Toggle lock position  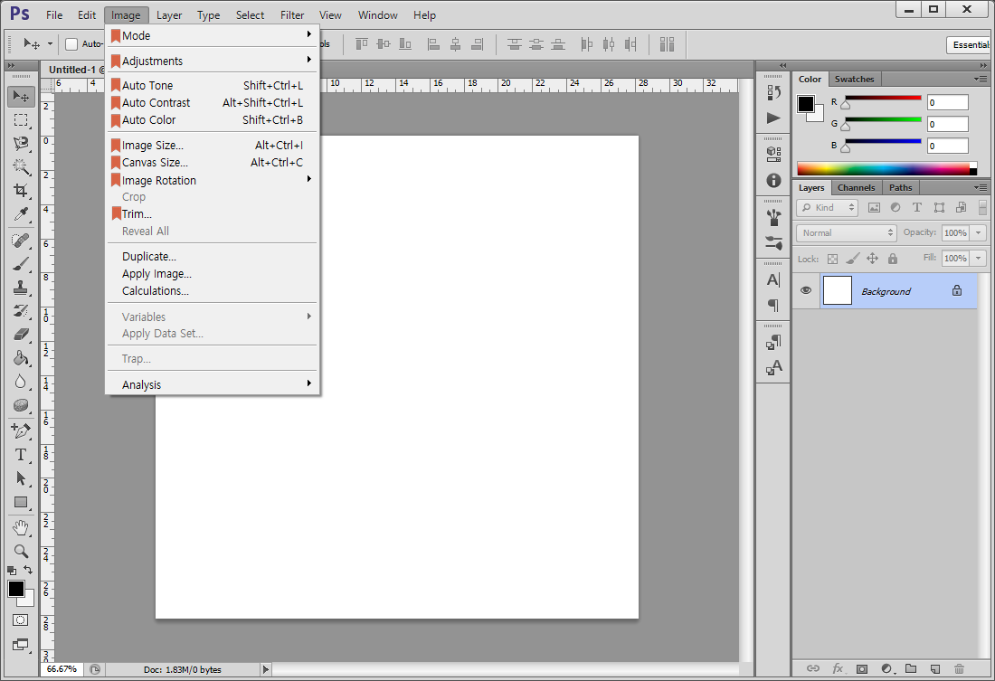[873, 259]
